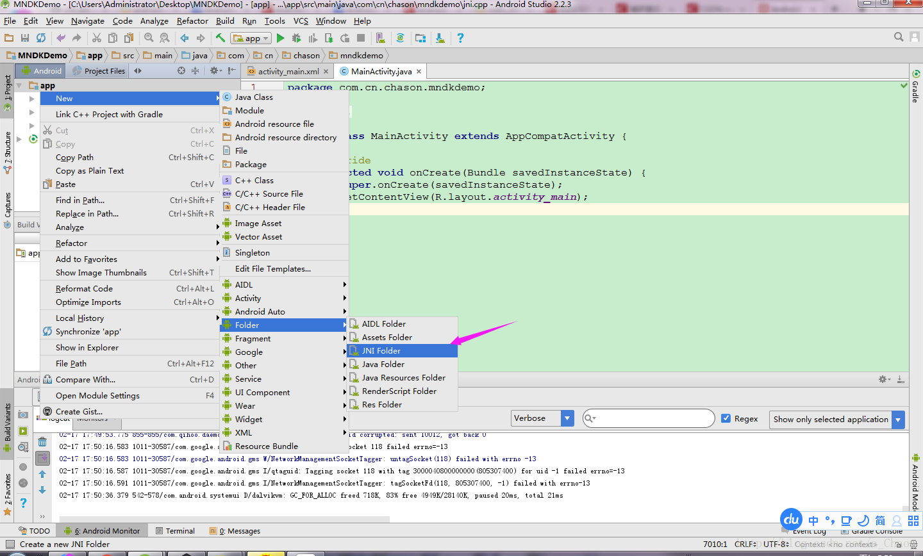Close the MainActivity.java tab
This screenshot has height=556, width=923.
(x=419, y=71)
